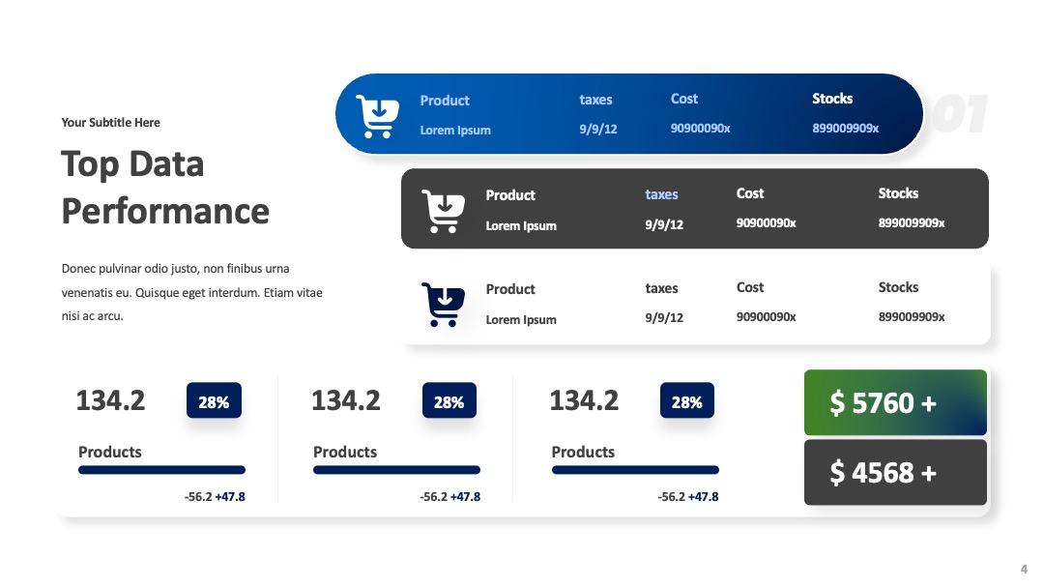
Task: Click 'Stocks' heading in the dark gray row
Action: 898,193
